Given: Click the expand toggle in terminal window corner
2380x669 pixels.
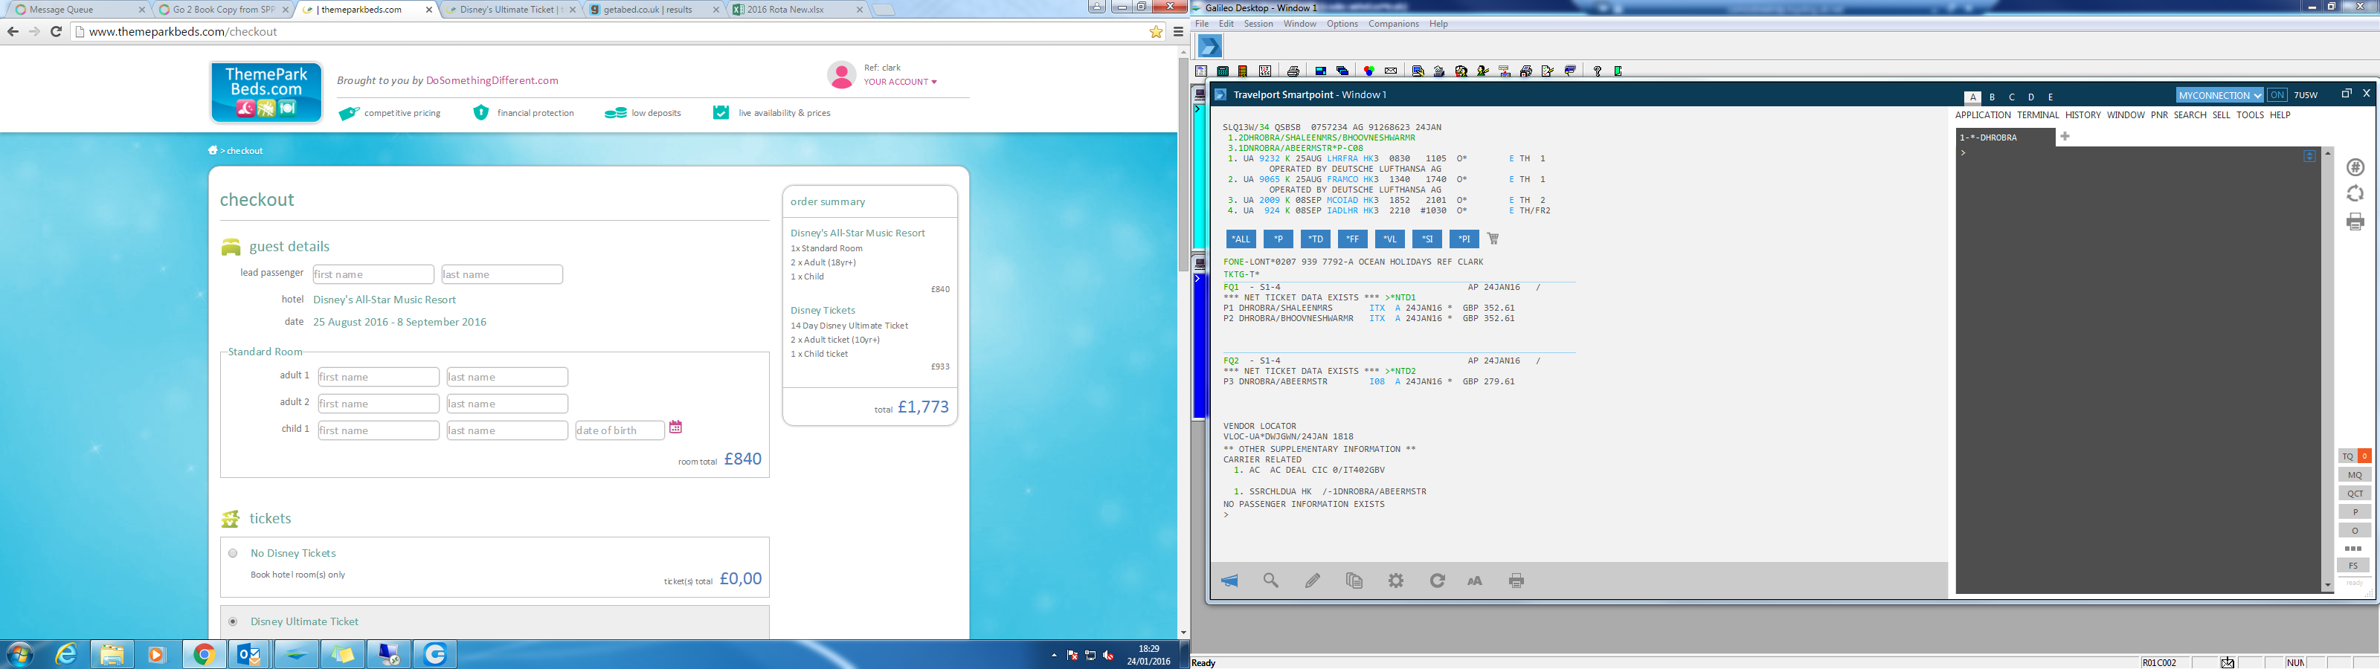Looking at the screenshot, I should coord(2310,156).
